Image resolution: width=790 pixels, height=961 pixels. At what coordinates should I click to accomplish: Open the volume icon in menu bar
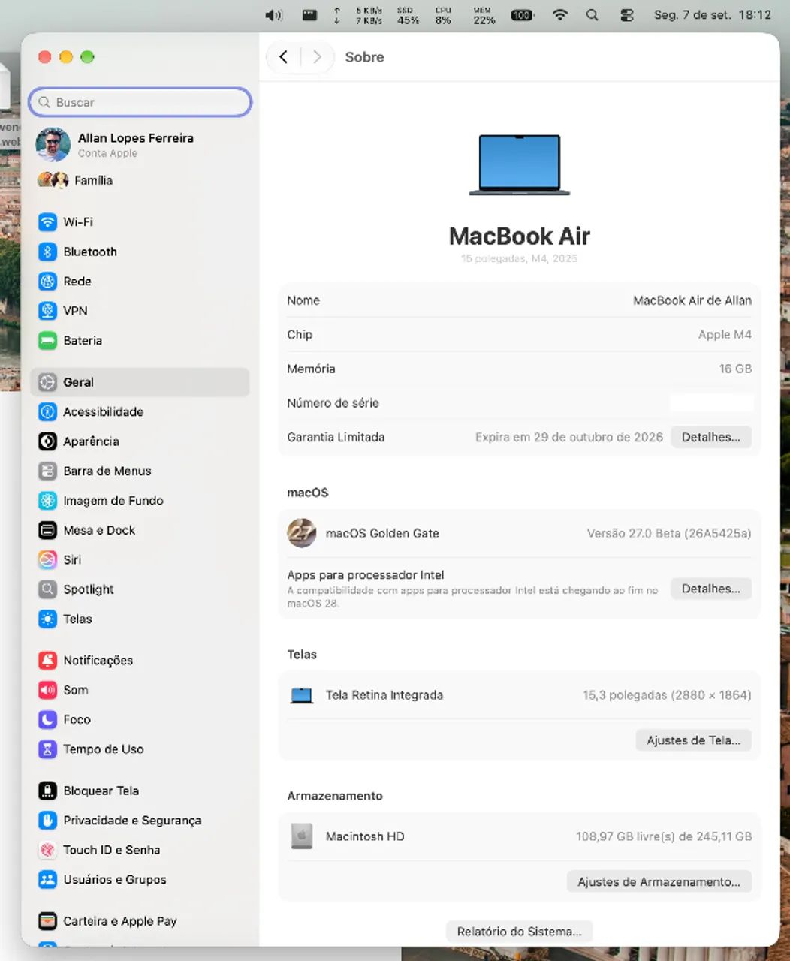(x=274, y=15)
